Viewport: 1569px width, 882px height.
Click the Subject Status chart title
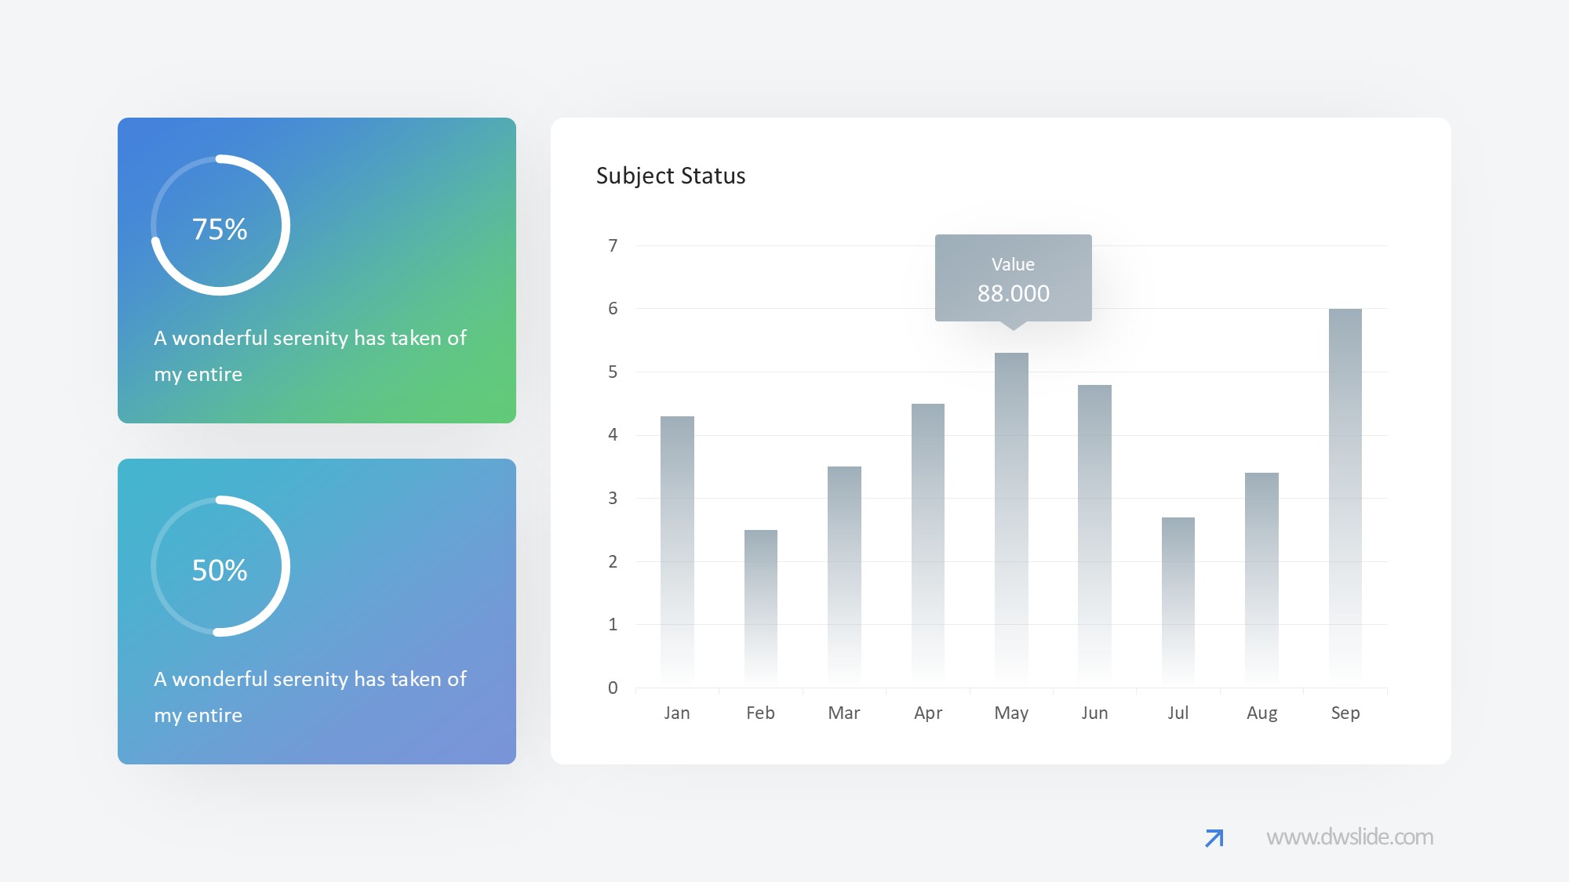(x=671, y=176)
